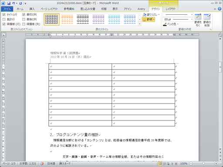
Task: Select the 罫線の削除 (eraser) tool
Action: [x=207, y=20]
